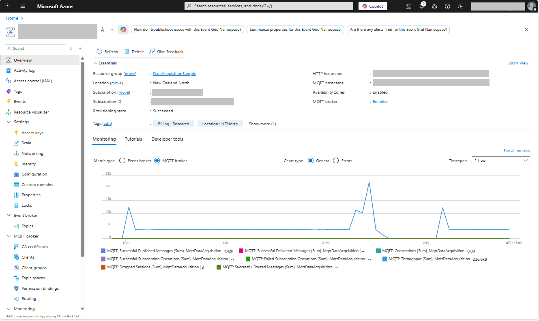539x321 pixels.
Task: Click the Delete trash icon
Action: tap(127, 51)
